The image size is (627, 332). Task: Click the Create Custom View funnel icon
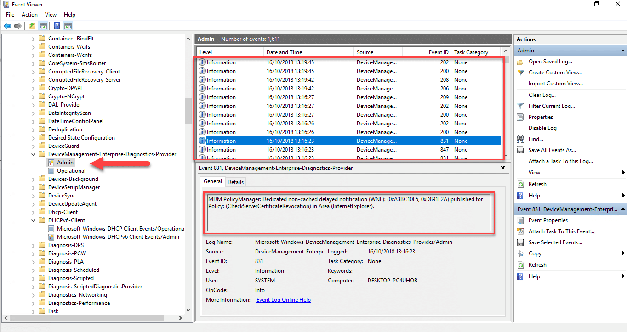coord(520,73)
